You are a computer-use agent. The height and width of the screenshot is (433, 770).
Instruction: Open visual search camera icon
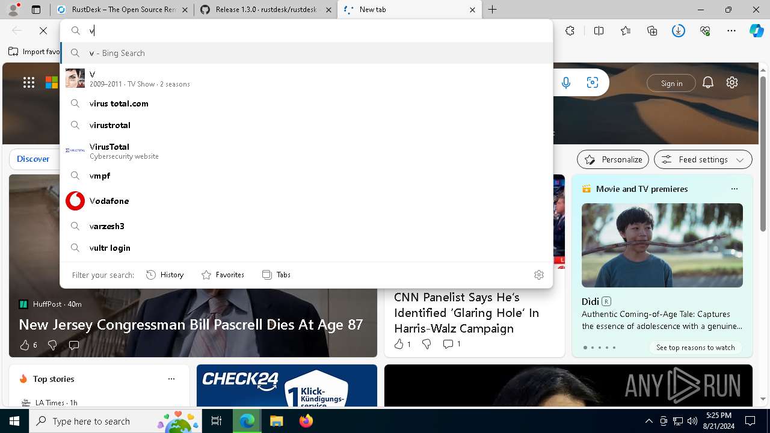point(593,83)
